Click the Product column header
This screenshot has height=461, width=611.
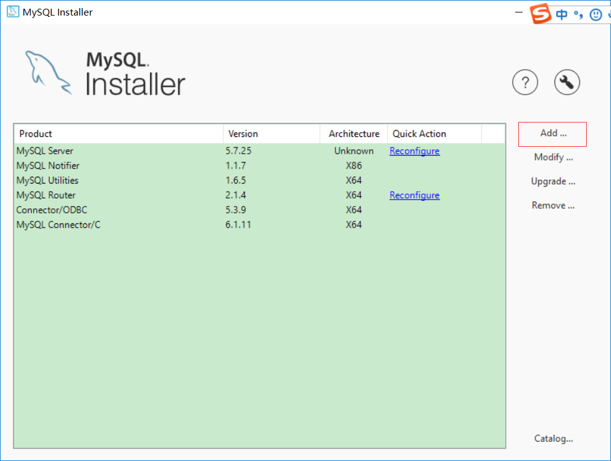coord(119,134)
